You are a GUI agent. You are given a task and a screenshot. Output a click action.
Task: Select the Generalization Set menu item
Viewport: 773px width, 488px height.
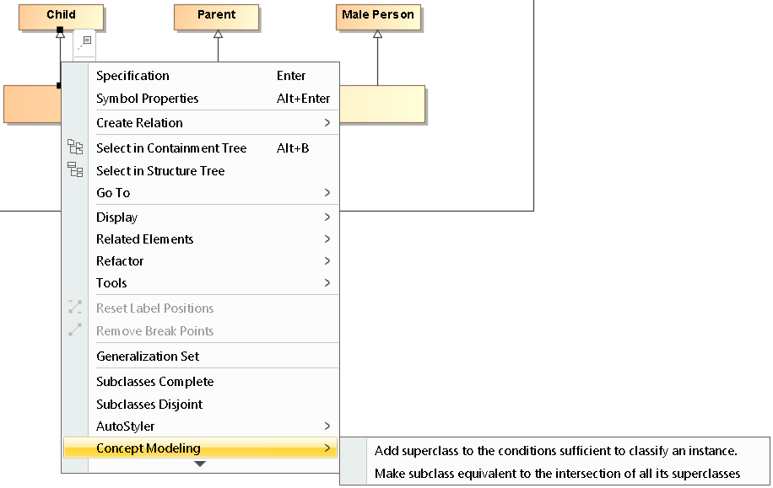148,357
